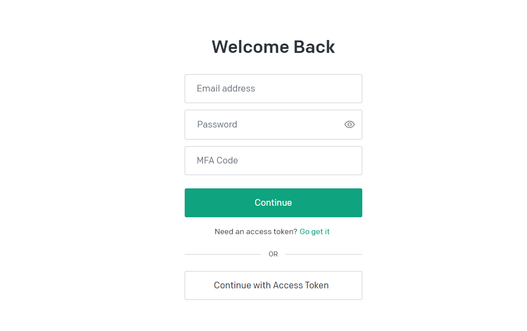This screenshot has width=527, height=331.
Task: Click the Continue sign-in button
Action: 273,203
